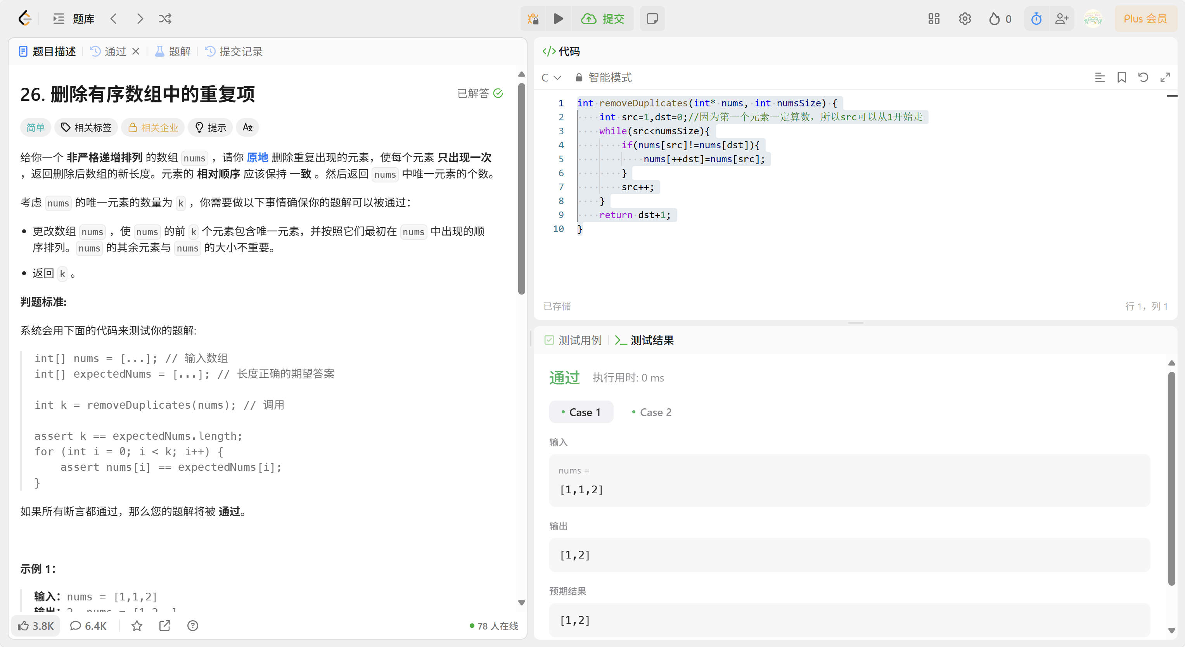The image size is (1185, 647).
Task: Click test result panel scrollbar thumb
Action: point(1171,479)
